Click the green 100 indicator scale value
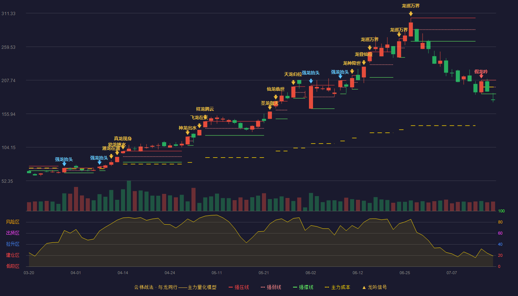The image size is (518, 296). [501, 211]
